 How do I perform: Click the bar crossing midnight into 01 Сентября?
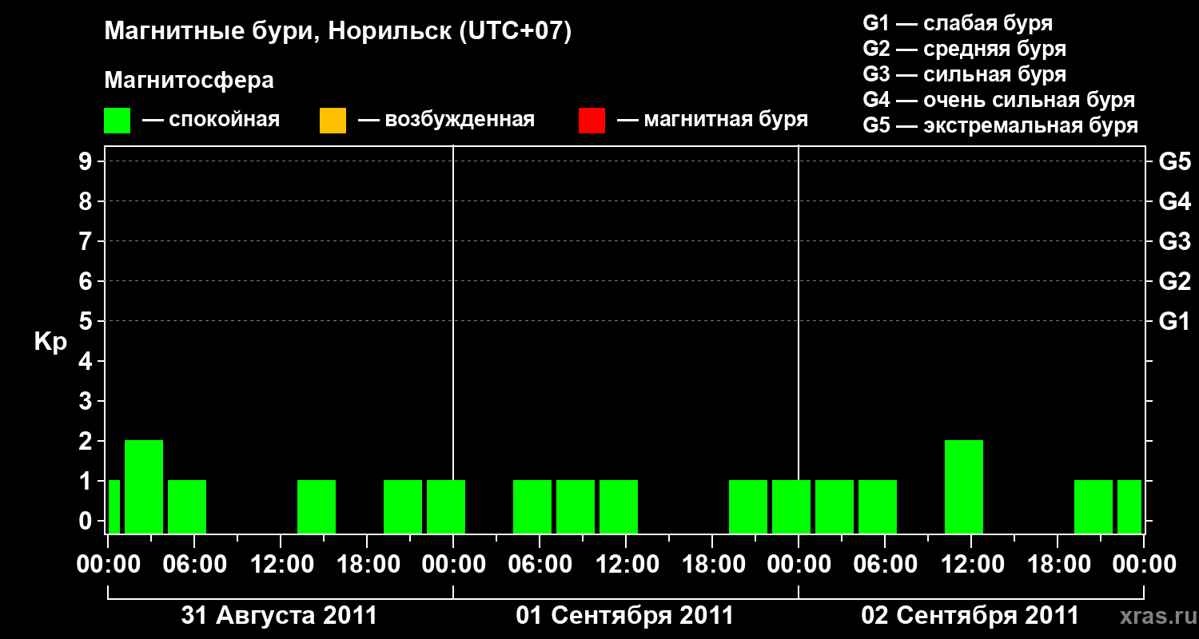click(x=446, y=506)
